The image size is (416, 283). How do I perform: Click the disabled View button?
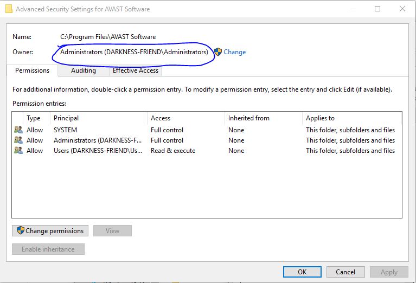(112, 231)
